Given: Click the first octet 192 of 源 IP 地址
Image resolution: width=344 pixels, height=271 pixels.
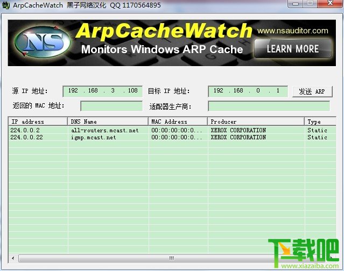Looking at the screenshot, I should [73, 90].
